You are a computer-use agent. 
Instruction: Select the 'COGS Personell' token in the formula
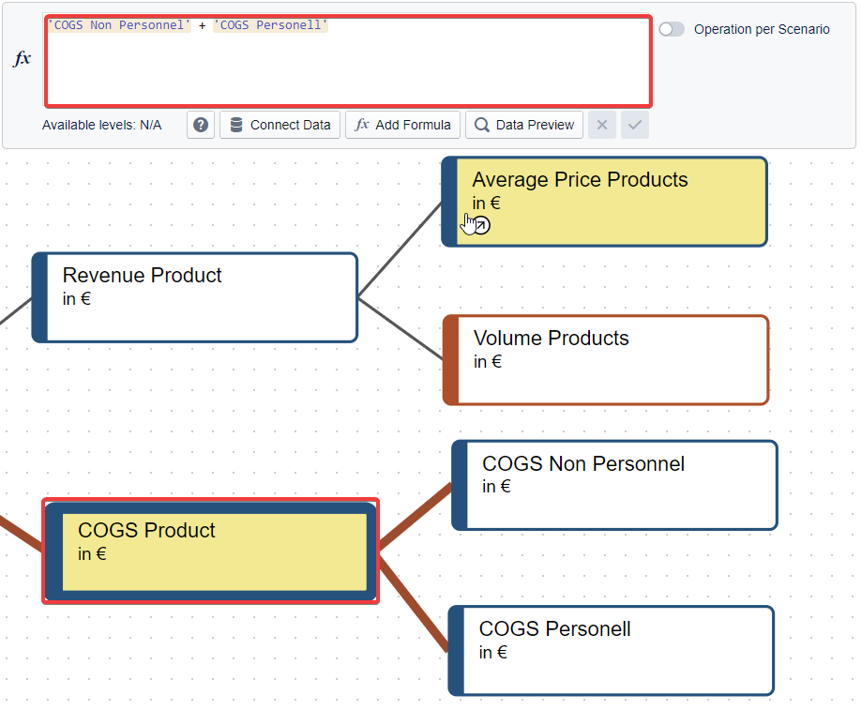click(x=270, y=25)
